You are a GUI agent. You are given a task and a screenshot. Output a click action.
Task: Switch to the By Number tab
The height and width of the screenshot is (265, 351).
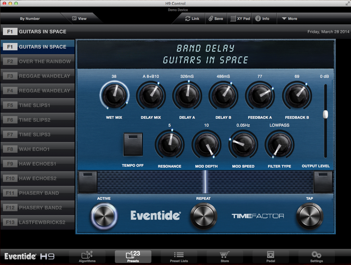[x=30, y=18]
